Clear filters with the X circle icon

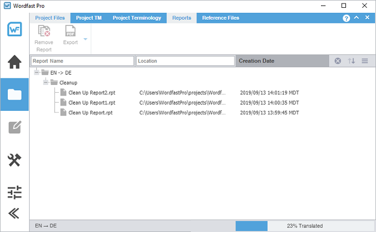(x=338, y=61)
